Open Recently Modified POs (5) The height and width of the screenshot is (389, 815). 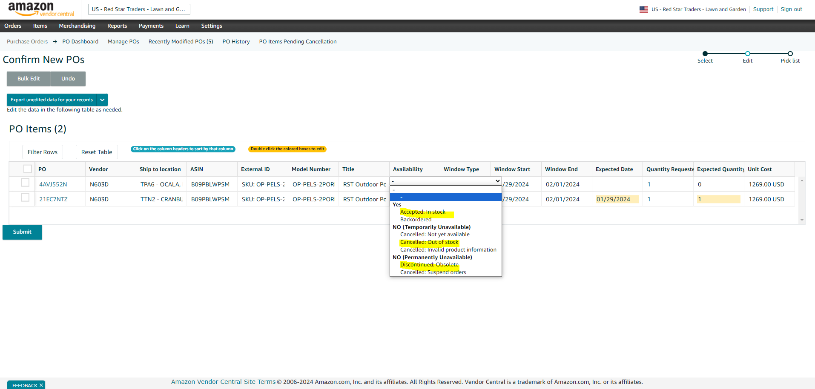(181, 42)
